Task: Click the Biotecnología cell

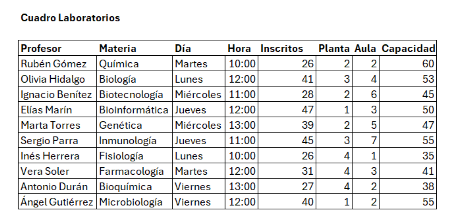Action: [131, 95]
